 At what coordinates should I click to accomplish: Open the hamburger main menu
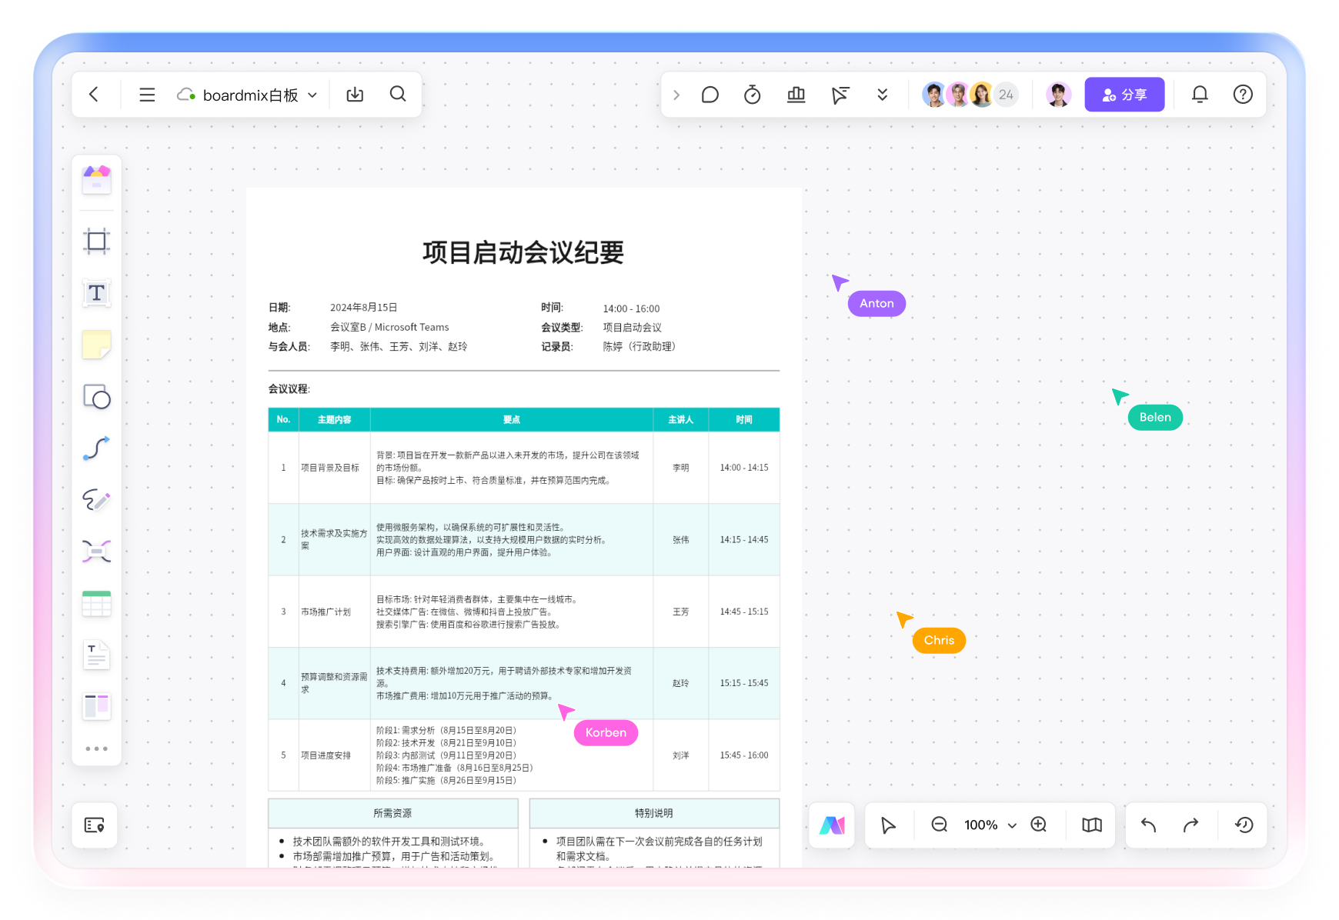(147, 95)
